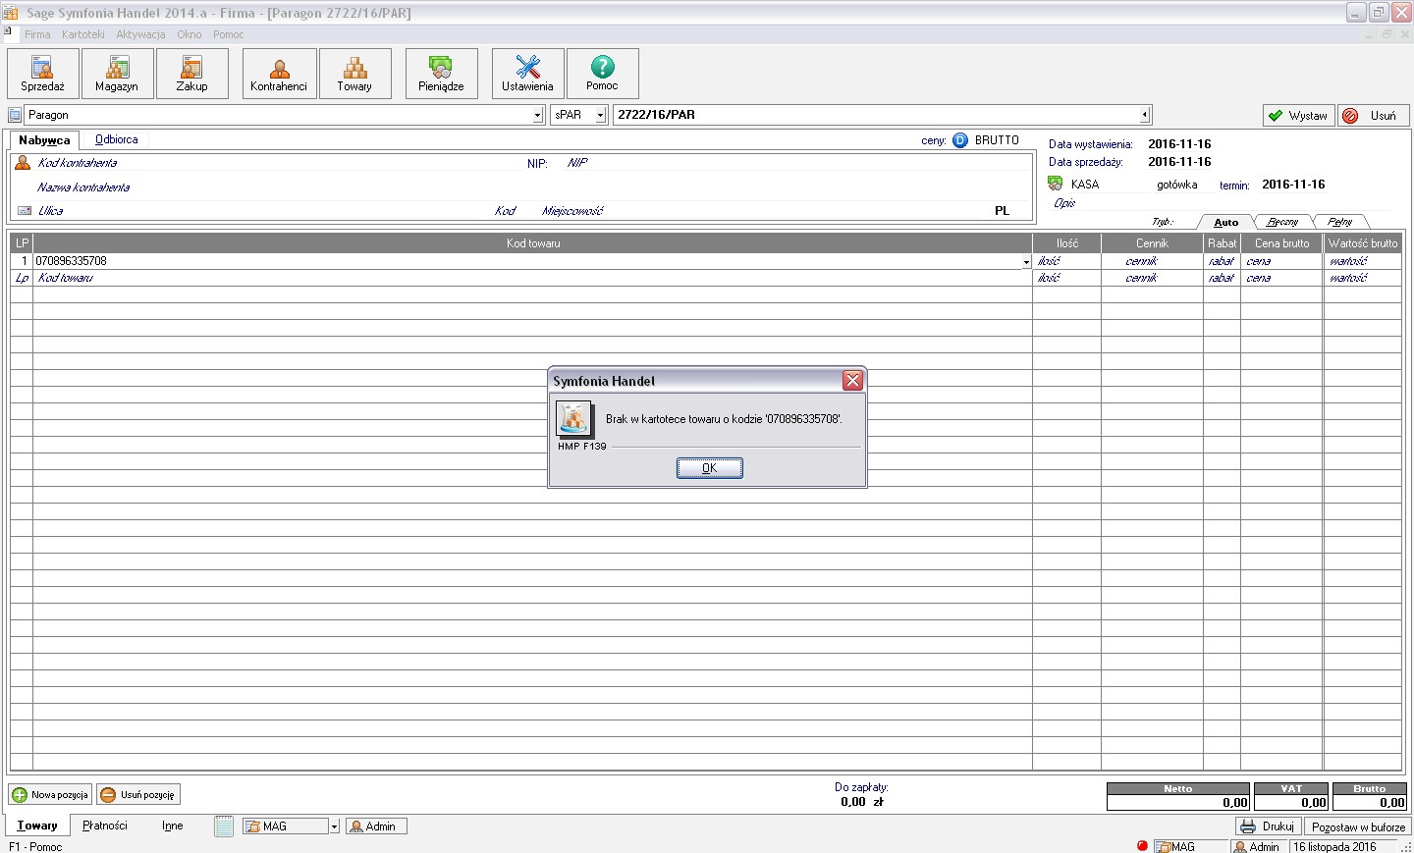1414x853 pixels.
Task: Click the ilość cell in row 1
Action: click(x=1066, y=261)
